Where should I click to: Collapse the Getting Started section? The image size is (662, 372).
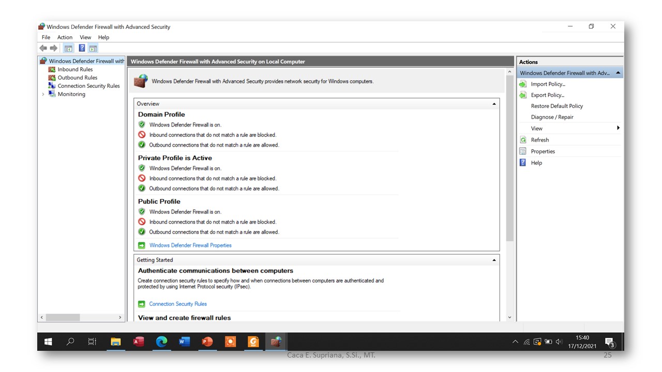coord(494,260)
